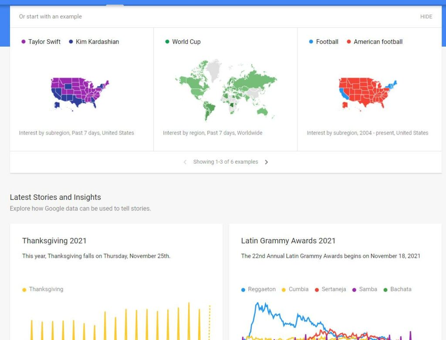Open the Latin Grammy Awards 2021 story
446x340 pixels.
pyautogui.click(x=288, y=241)
